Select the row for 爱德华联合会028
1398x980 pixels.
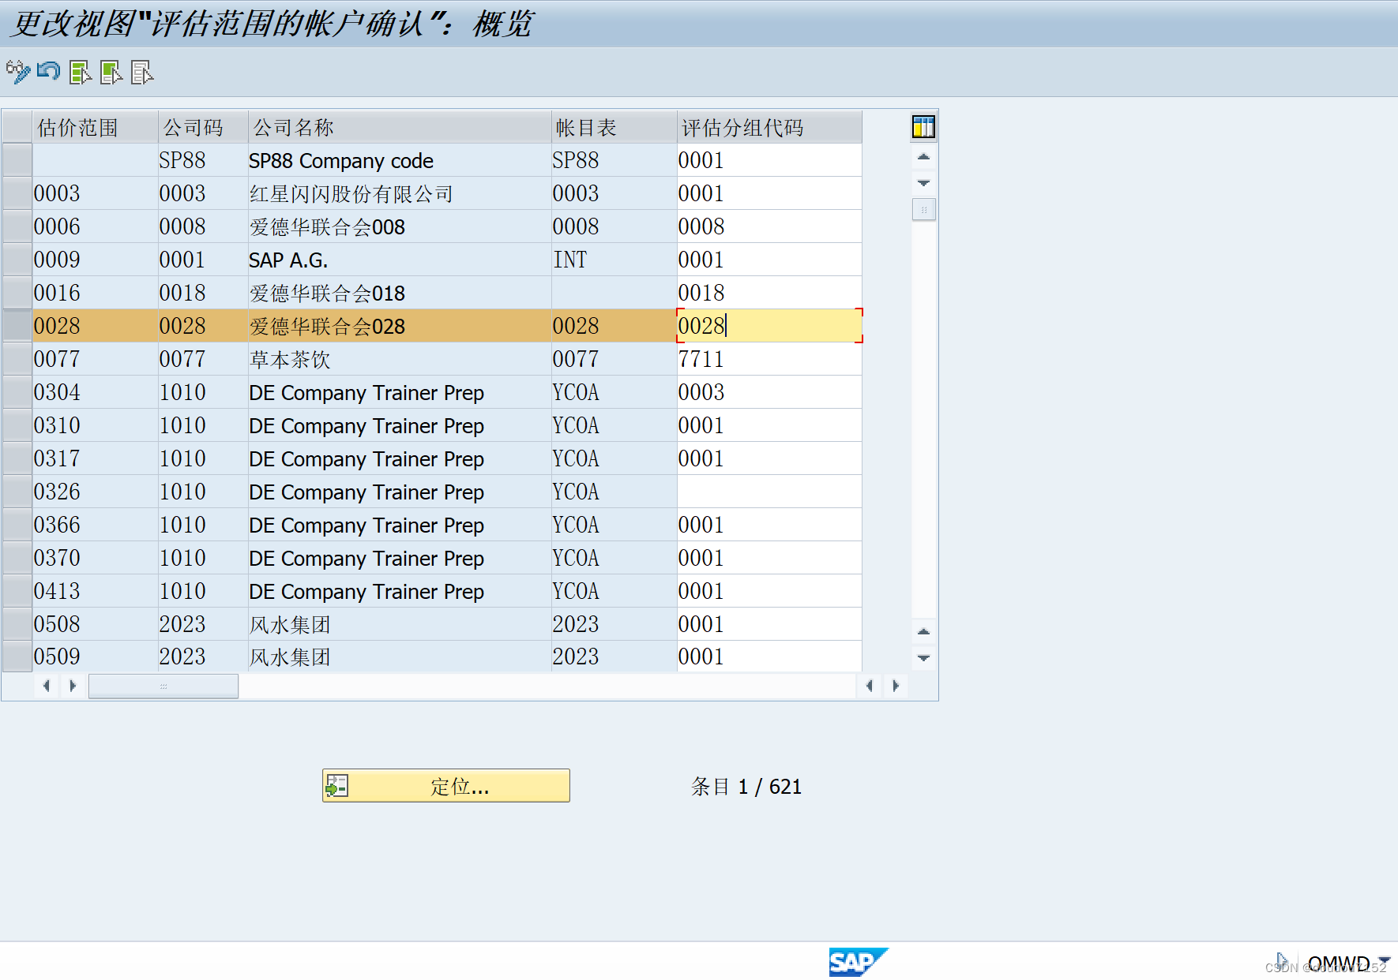point(16,325)
